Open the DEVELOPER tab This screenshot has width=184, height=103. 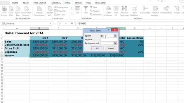[x=100, y=3]
